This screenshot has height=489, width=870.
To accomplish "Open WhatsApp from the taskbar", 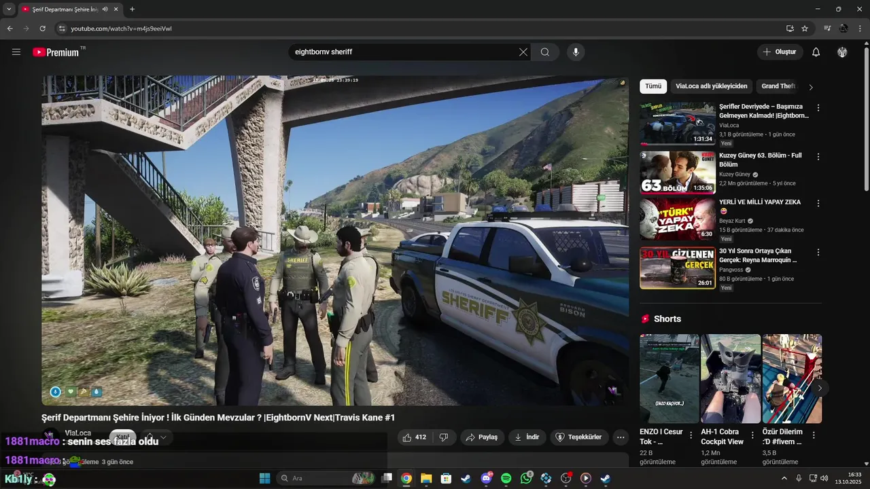I will pyautogui.click(x=526, y=478).
